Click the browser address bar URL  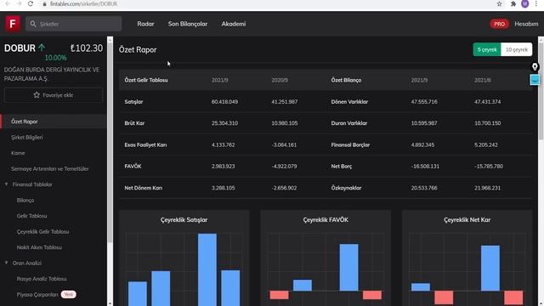[x=83, y=3]
